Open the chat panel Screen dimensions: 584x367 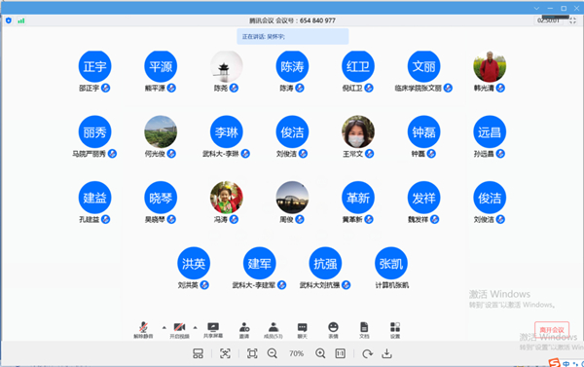pos(302,330)
